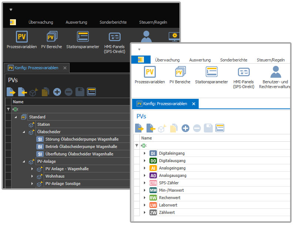This screenshot has height=225, width=296.
Task: Click the add plus icon in the dark PVs toolbar
Action: (57, 92)
